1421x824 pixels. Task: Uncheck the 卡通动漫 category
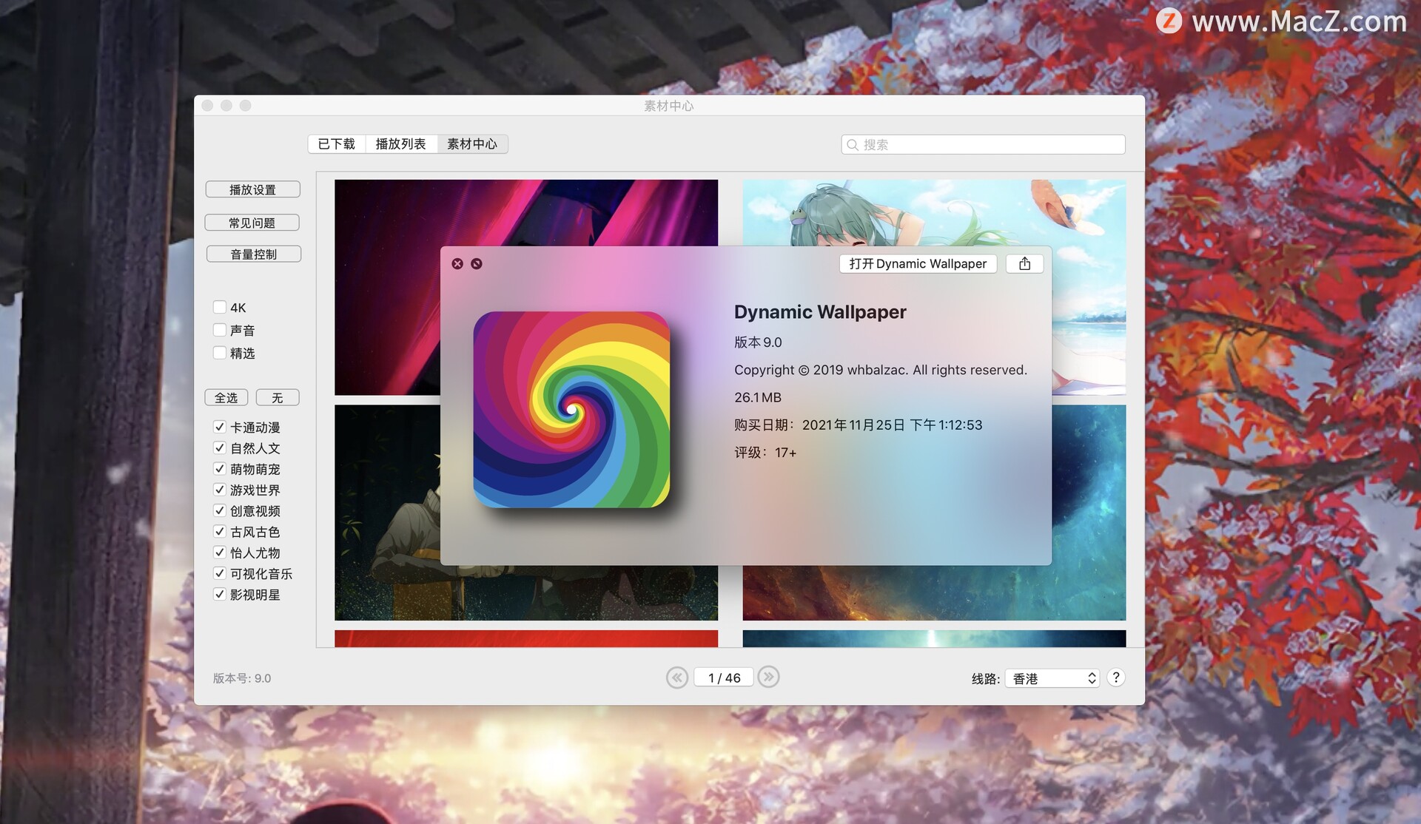point(220,427)
